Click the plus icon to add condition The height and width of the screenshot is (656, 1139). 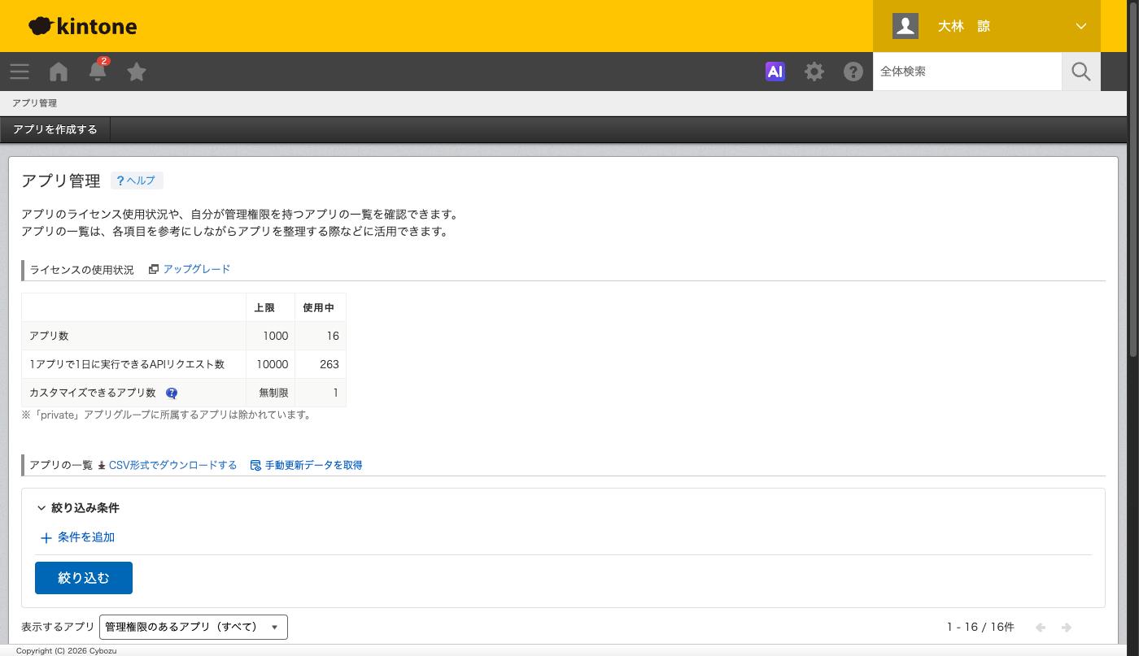pos(46,538)
